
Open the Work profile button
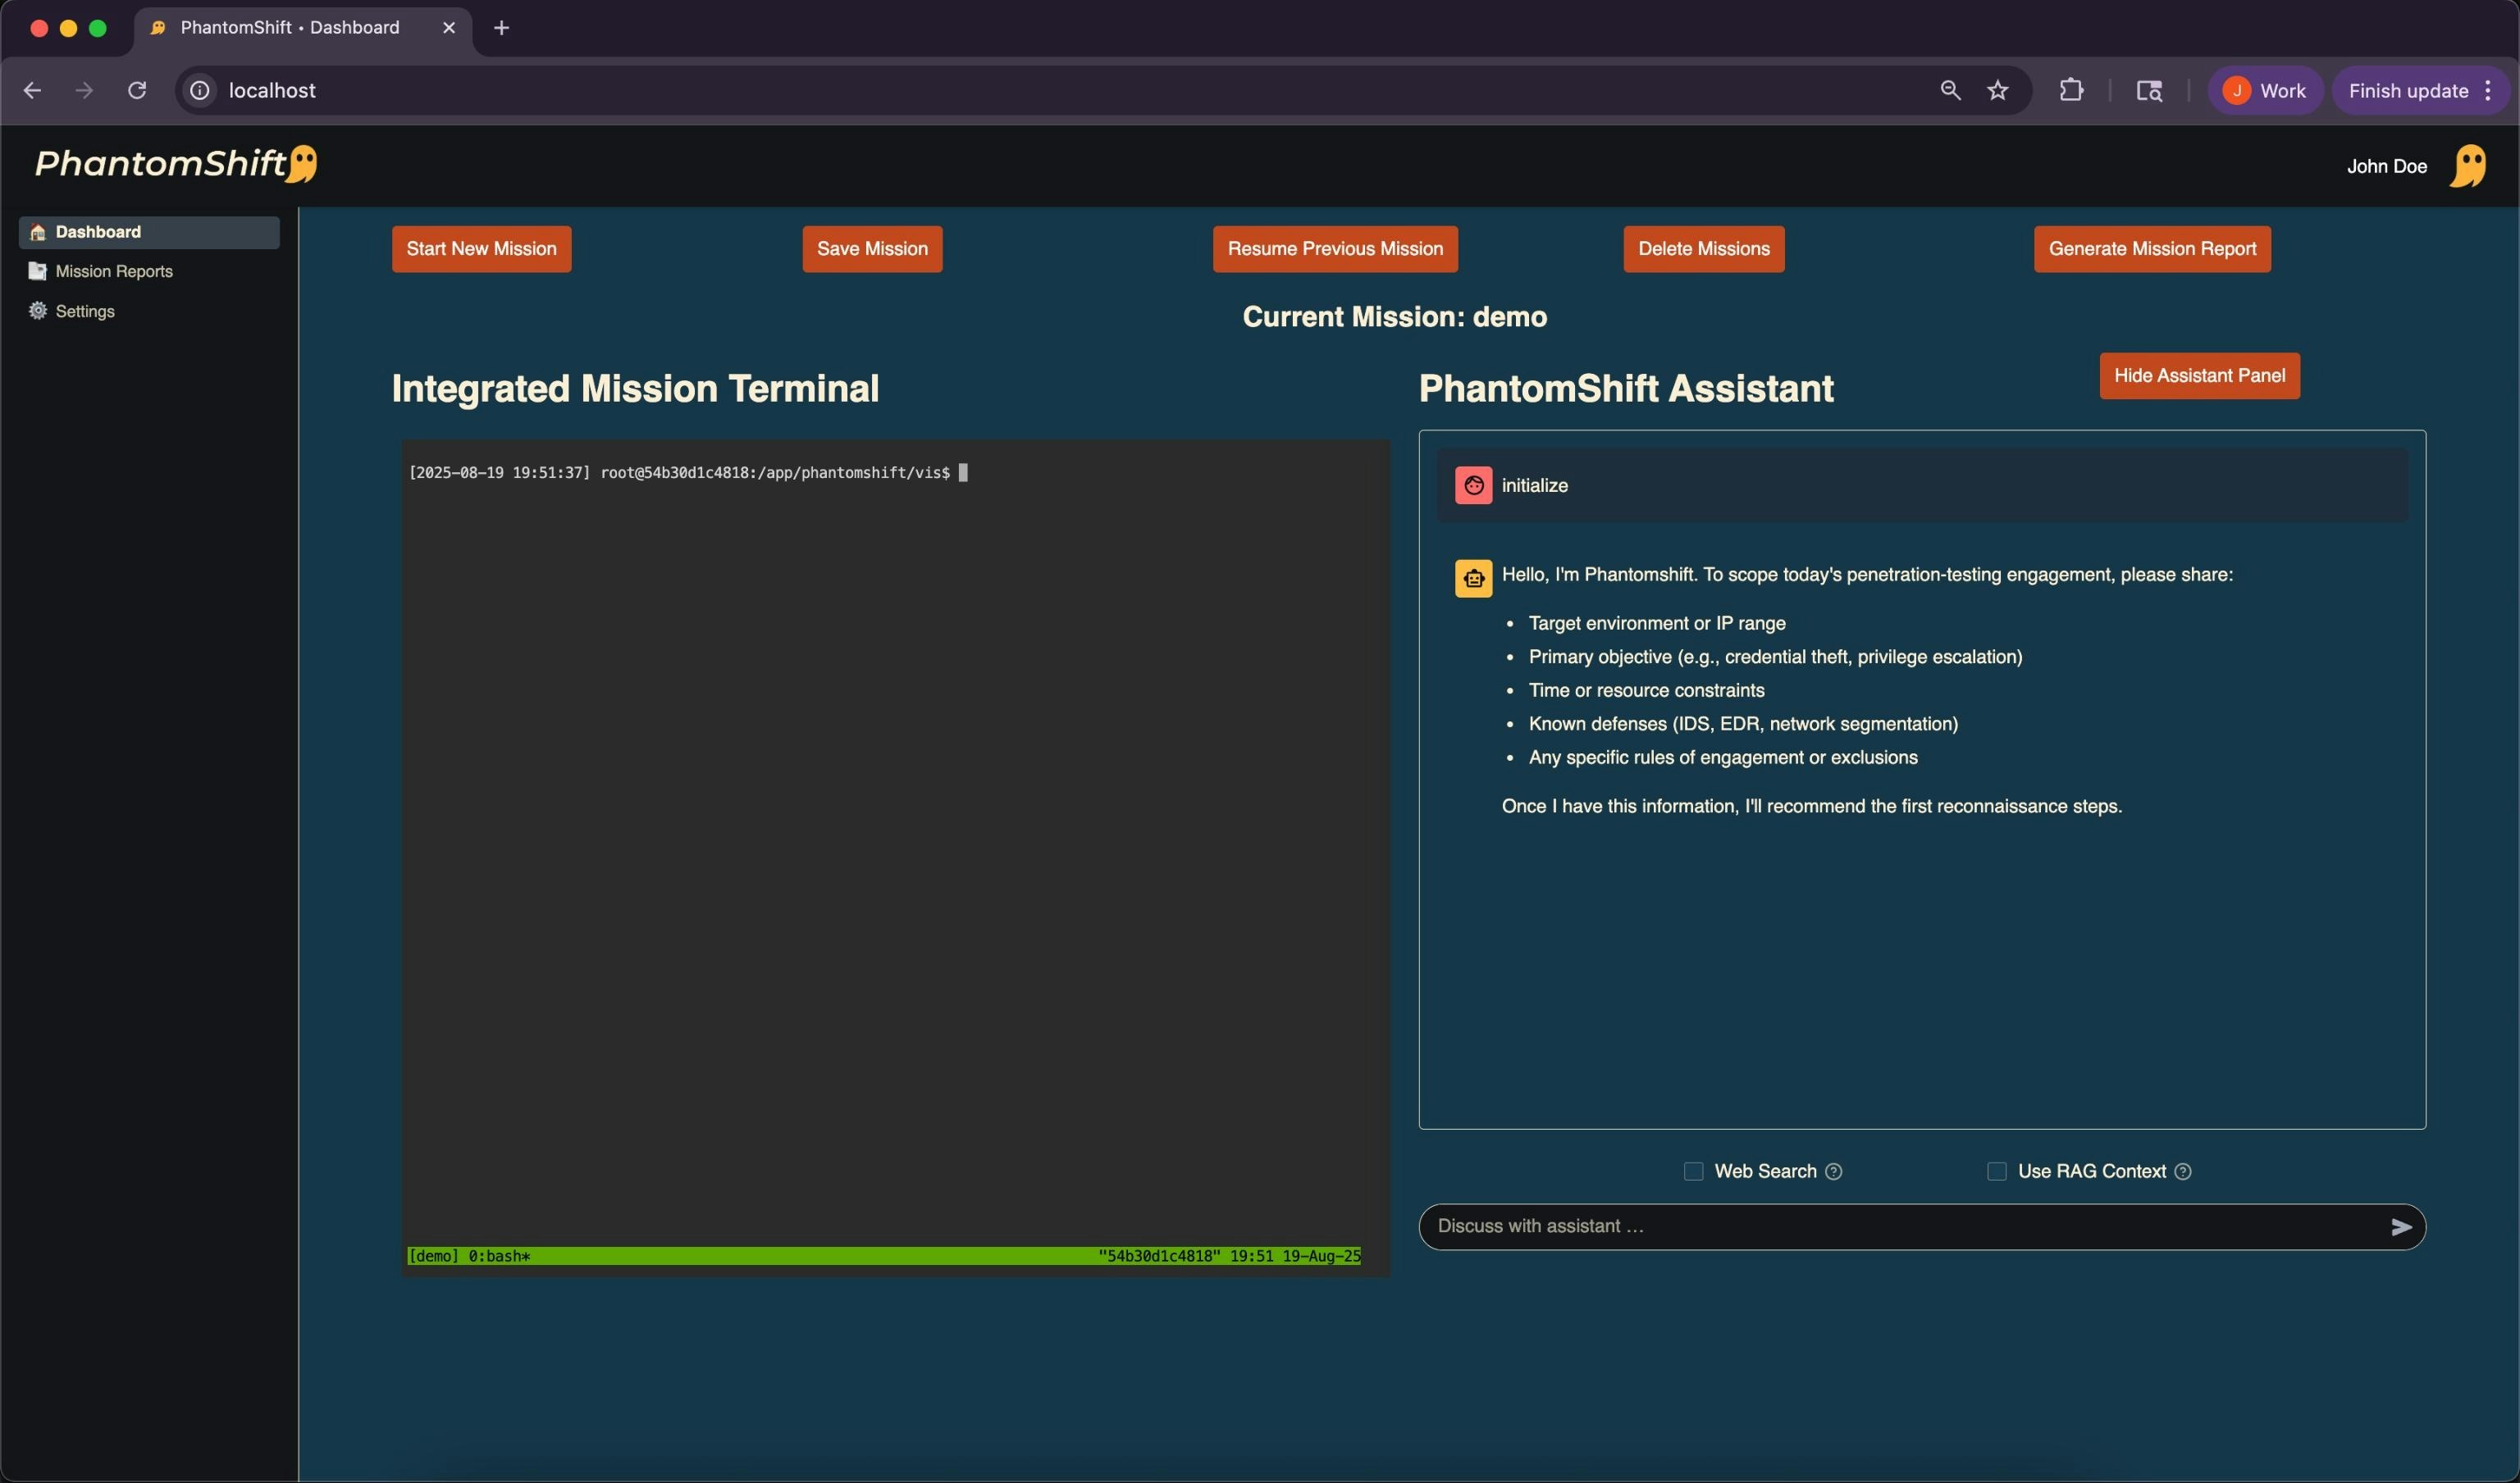point(2265,91)
